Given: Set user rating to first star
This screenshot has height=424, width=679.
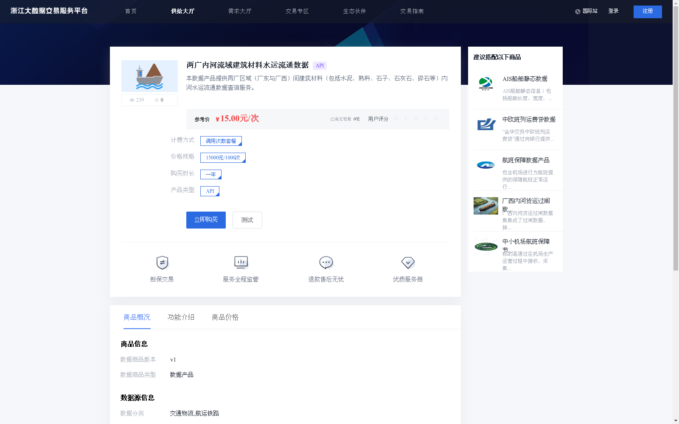Looking at the screenshot, I should click(x=396, y=119).
